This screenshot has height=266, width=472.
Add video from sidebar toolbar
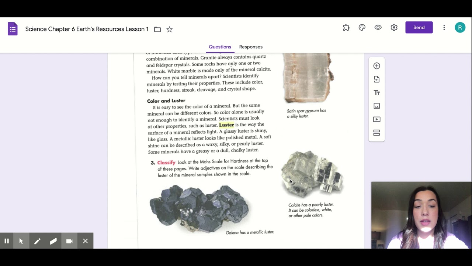pyautogui.click(x=376, y=119)
